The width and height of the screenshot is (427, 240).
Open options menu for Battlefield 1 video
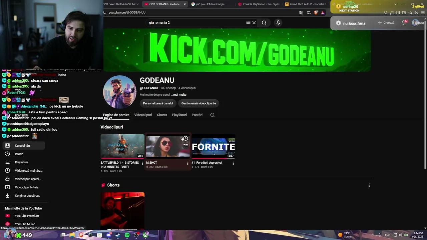point(142,163)
